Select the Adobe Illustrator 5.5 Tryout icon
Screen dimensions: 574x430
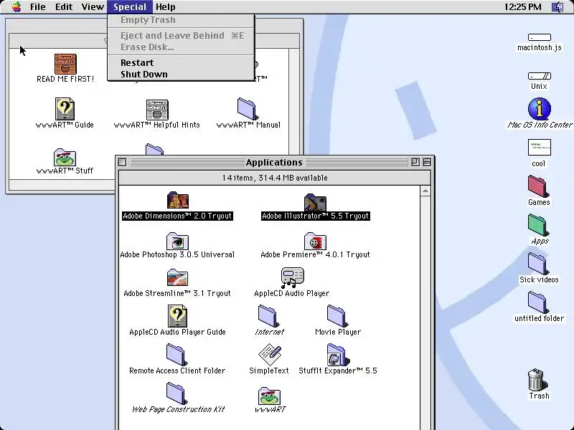315,202
